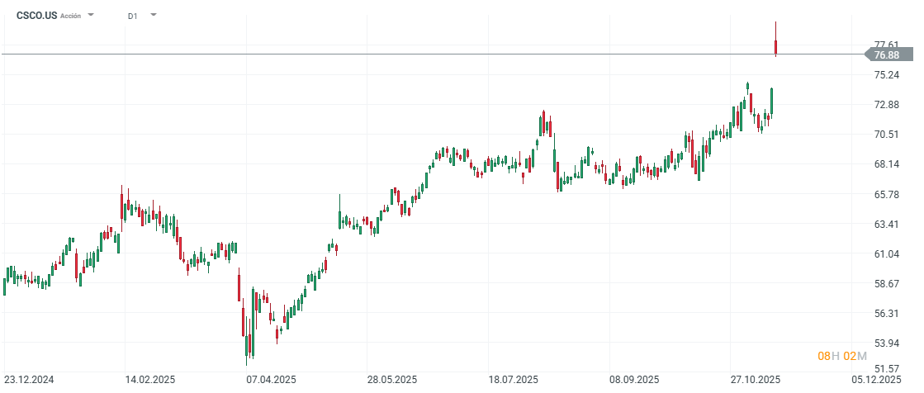This screenshot has height=393, width=924.
Task: Click the candle countdown timer 08H 02M
Action: point(841,356)
